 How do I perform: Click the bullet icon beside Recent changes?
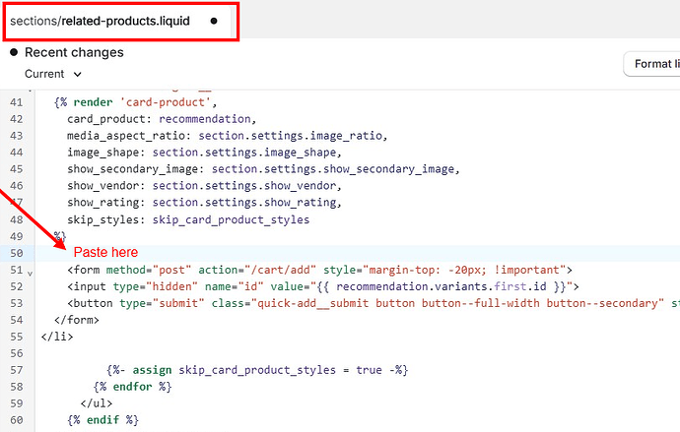(x=14, y=52)
